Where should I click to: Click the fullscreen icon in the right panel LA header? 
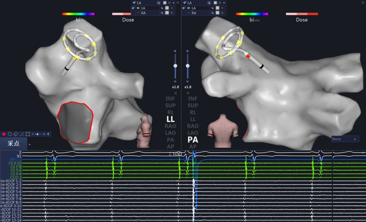(220, 3)
